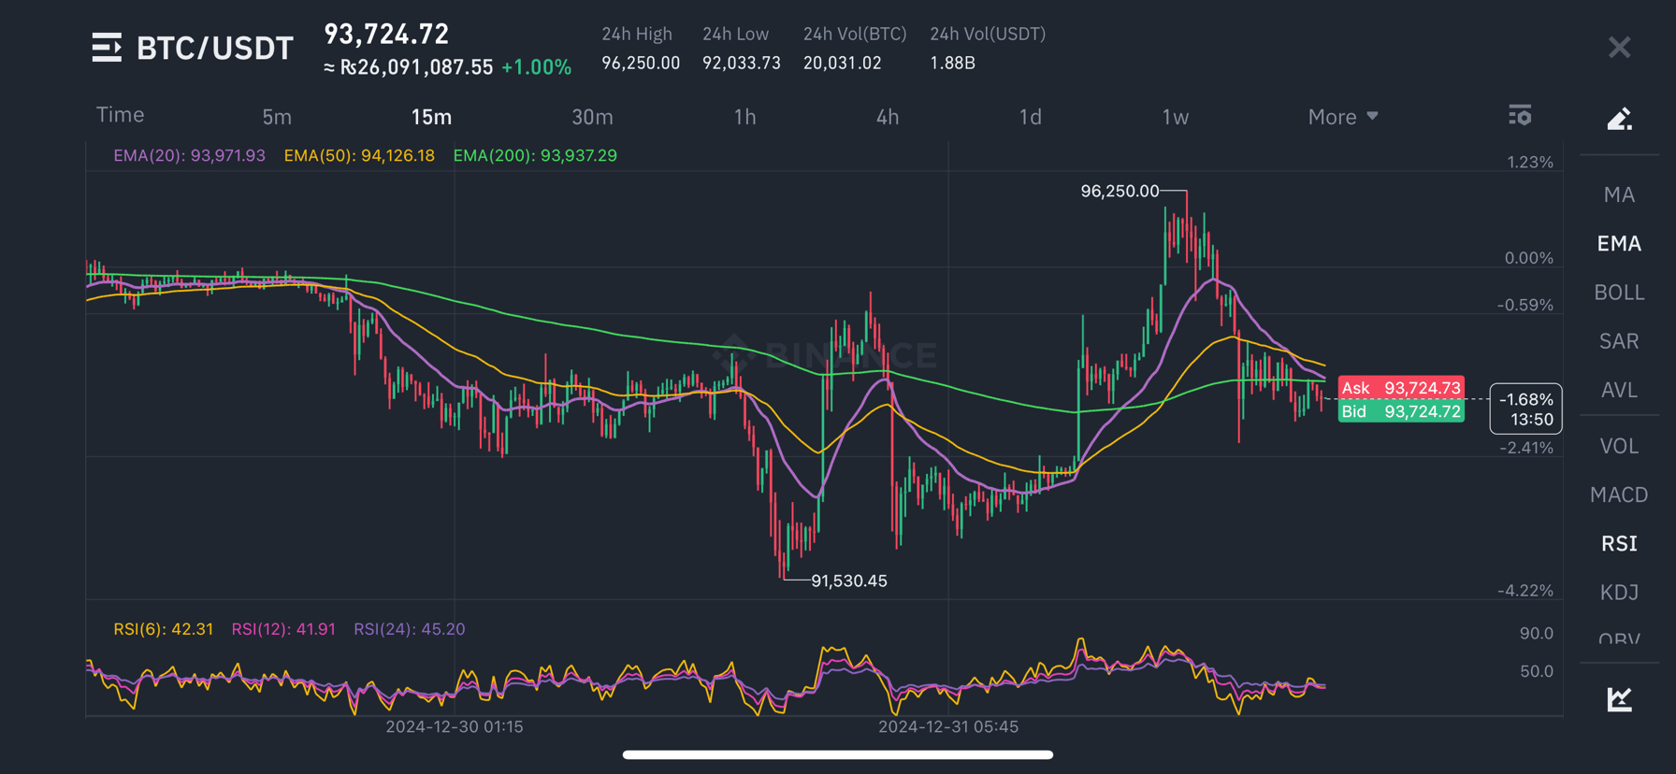Click the 2024-12-31 05:45 time label
Screen dimensions: 1676x774
click(x=948, y=726)
